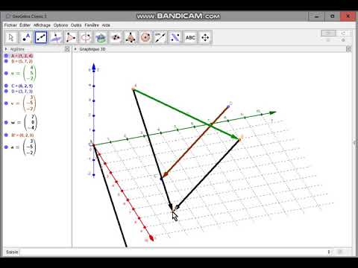Select the Pyramid tool
Image resolution: width=358 pixels, height=268 pixels.
(131, 38)
